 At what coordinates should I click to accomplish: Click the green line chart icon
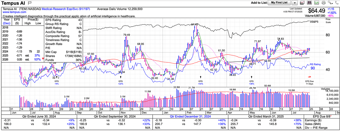point(316,3)
